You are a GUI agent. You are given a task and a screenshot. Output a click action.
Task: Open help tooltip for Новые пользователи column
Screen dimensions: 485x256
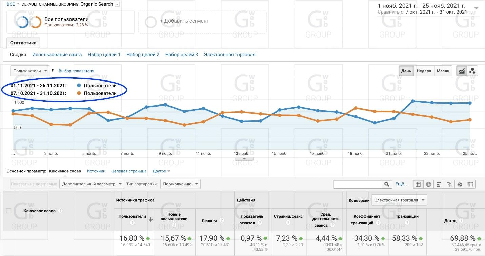(x=174, y=224)
